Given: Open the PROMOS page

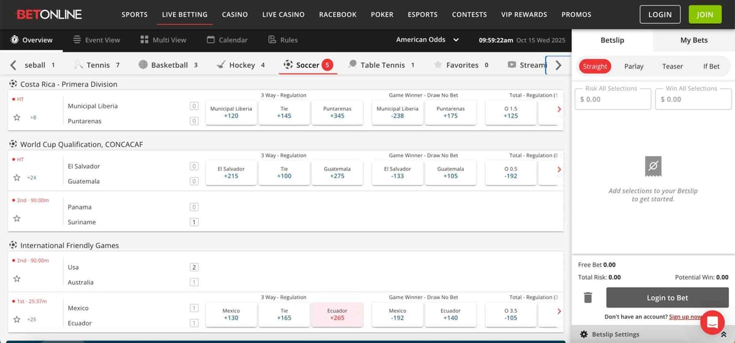Looking at the screenshot, I should pos(576,14).
